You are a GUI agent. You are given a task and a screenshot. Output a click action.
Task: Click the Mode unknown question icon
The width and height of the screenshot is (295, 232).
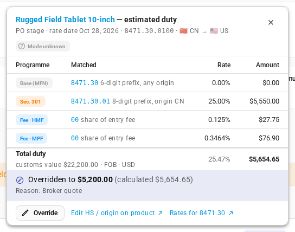pyautogui.click(x=22, y=46)
